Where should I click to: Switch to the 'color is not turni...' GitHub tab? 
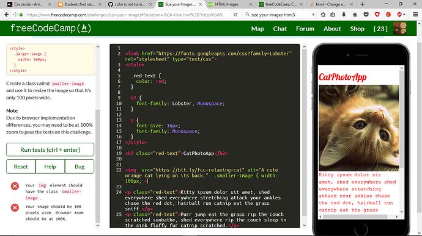click(130, 4)
